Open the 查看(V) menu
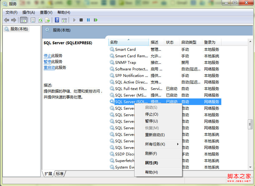Image resolution: width=255 pixels, height=186 pixels. [x=46, y=12]
